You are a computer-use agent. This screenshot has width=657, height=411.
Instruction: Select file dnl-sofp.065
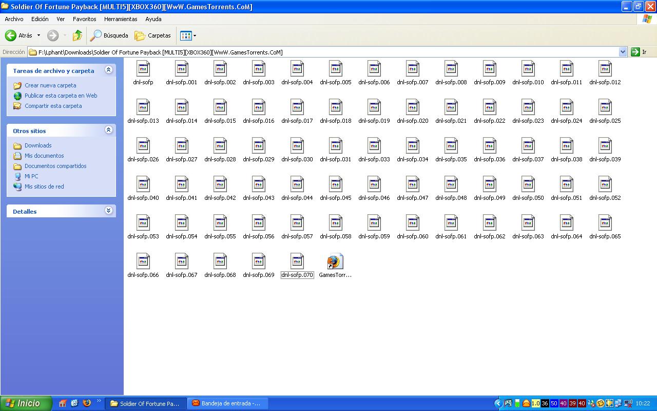tap(605, 227)
